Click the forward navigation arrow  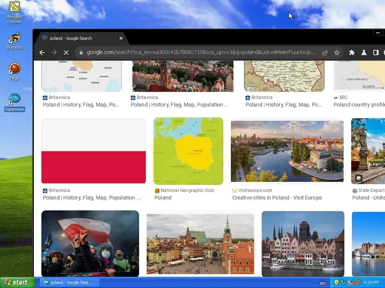[x=54, y=52]
